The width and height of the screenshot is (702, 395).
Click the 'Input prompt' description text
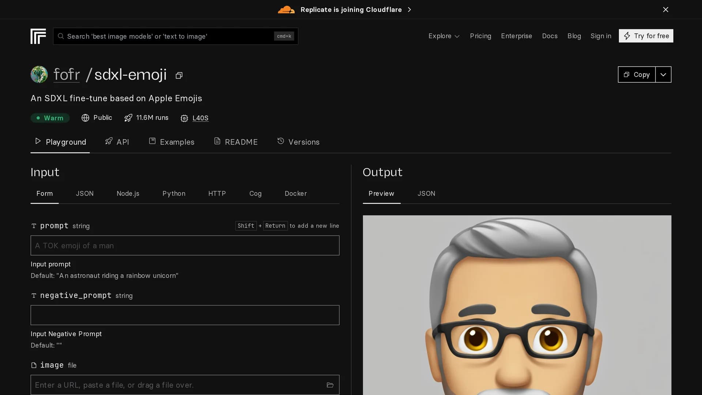click(x=51, y=264)
